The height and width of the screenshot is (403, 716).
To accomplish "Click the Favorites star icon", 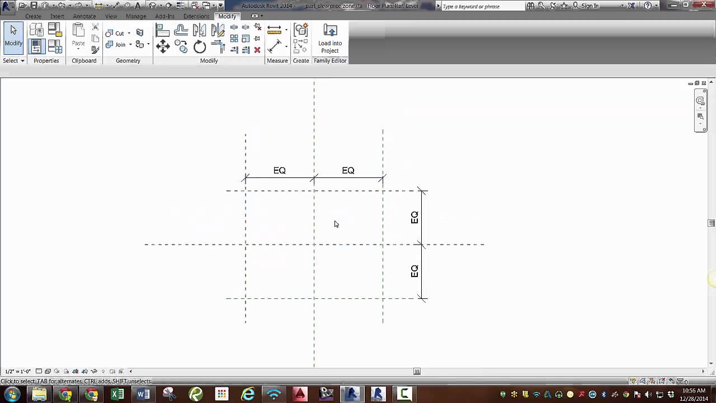I will (x=564, y=6).
